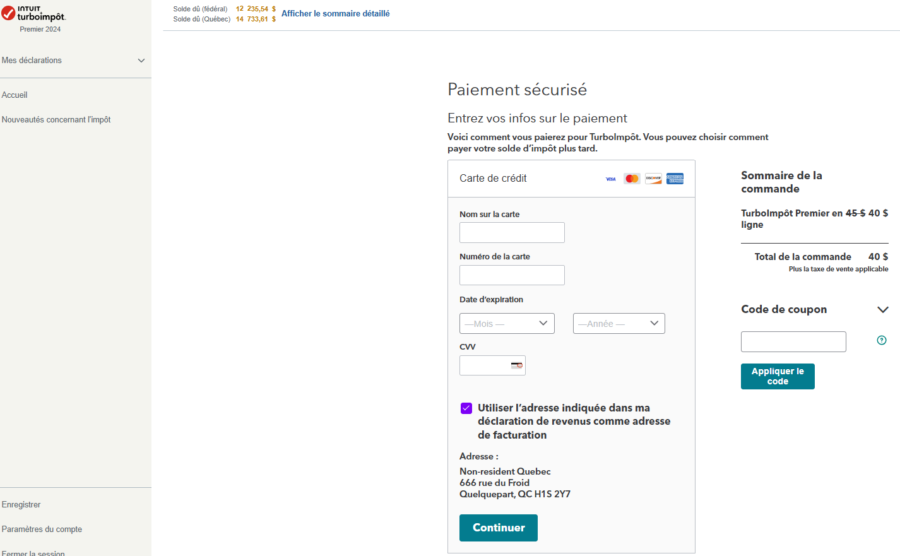Click the TurboImpôt checkmark logo
This screenshot has width=900, height=556.
pyautogui.click(x=8, y=13)
